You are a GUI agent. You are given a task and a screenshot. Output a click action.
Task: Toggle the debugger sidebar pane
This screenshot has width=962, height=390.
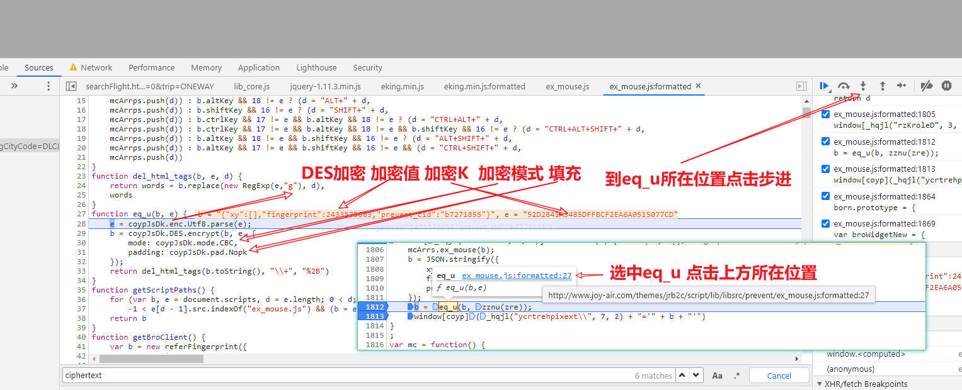(801, 86)
